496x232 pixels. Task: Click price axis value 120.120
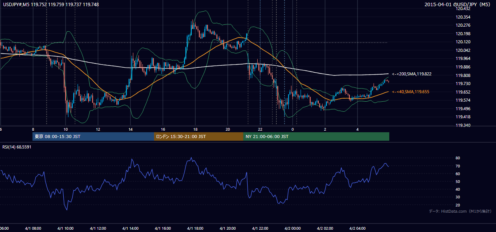click(x=463, y=42)
